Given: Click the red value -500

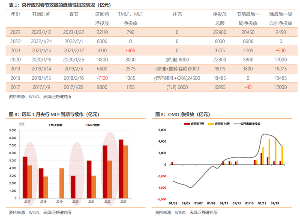Looking at the screenshot, I should coord(281,50).
